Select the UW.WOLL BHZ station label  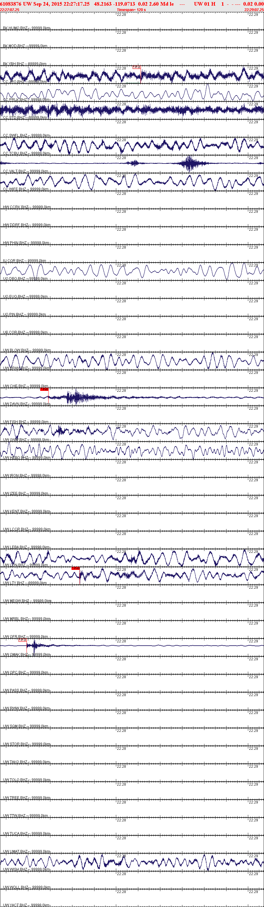pyautogui.click(x=27, y=887)
